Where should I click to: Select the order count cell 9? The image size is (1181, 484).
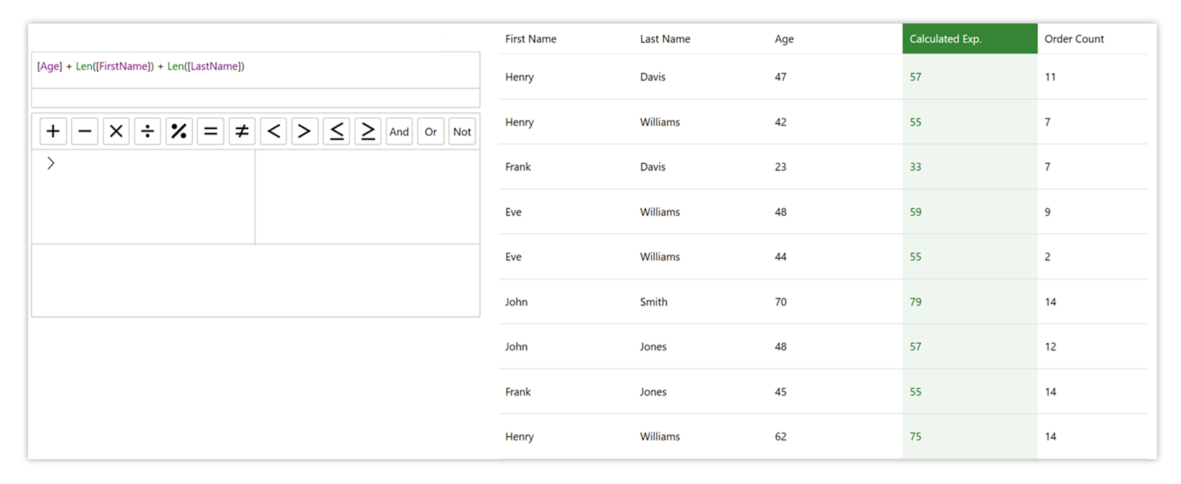click(1047, 212)
